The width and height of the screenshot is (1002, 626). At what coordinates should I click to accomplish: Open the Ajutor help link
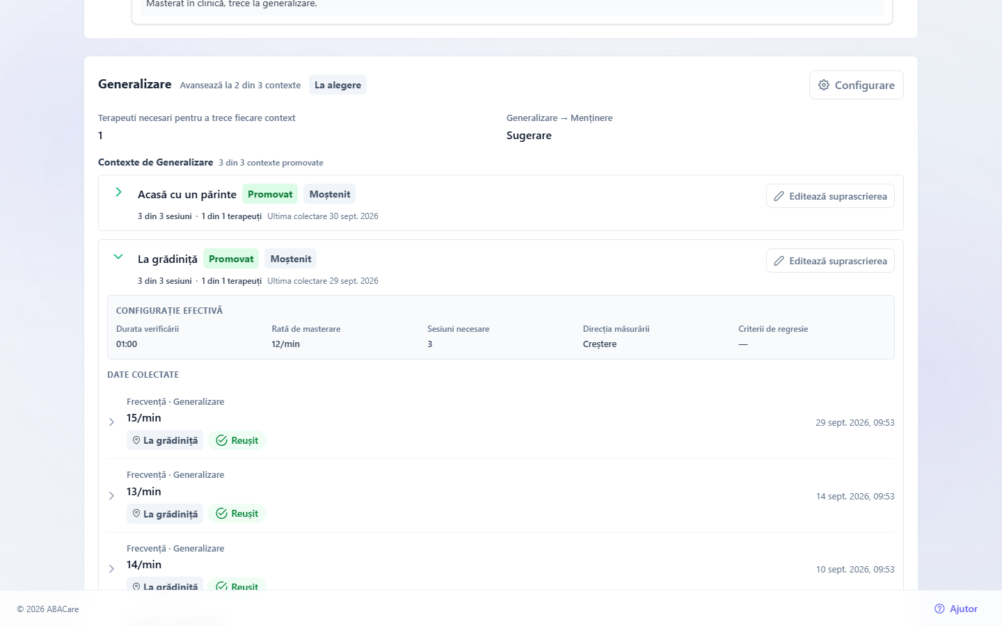tap(956, 609)
